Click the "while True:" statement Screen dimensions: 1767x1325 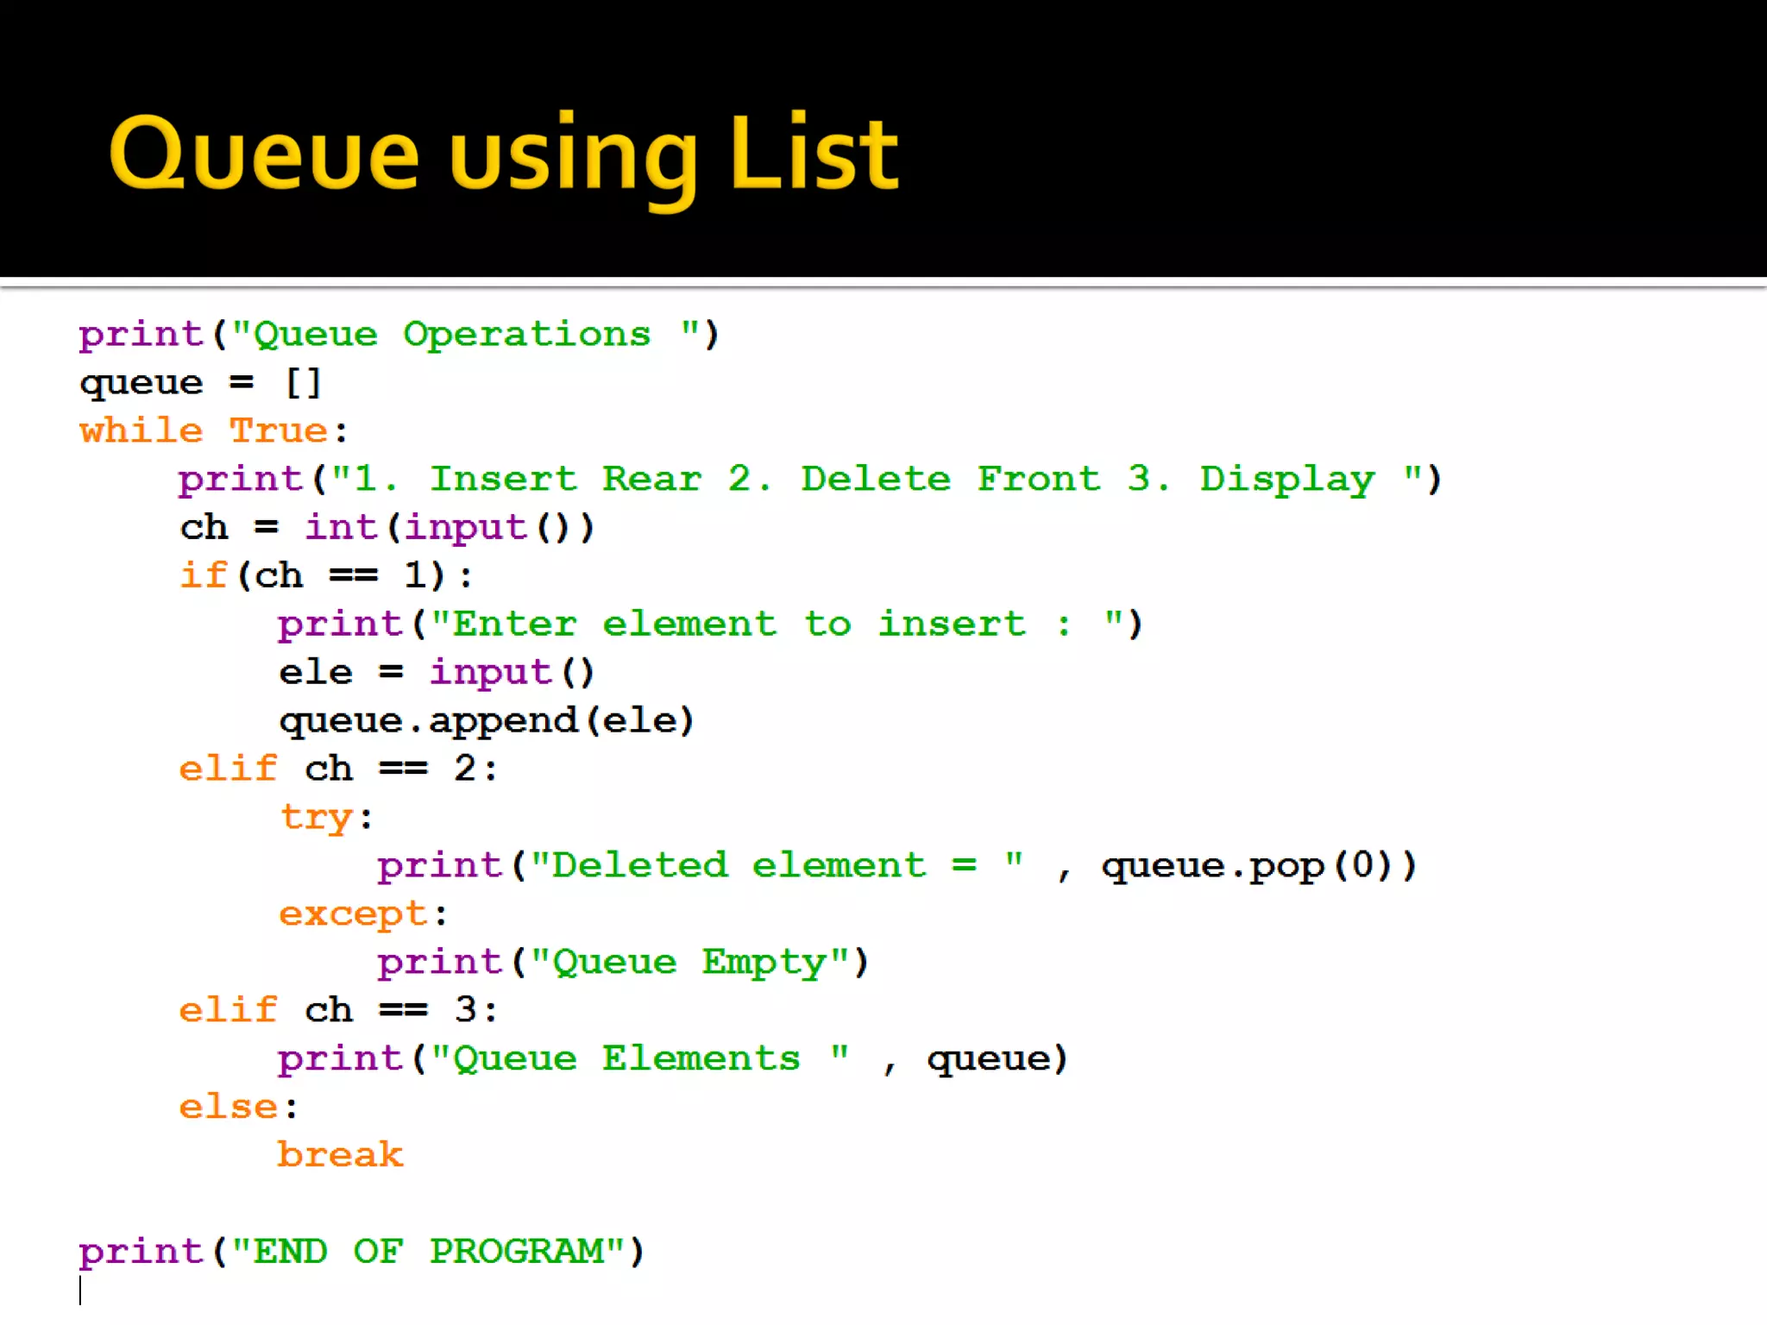point(214,431)
